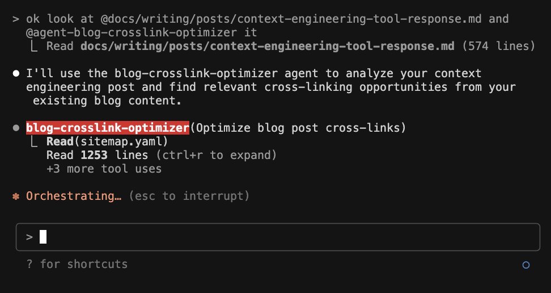The width and height of the screenshot is (551, 293).
Task: Select the red highlighted blog-crosslink-optimizer label
Action: 108,128
